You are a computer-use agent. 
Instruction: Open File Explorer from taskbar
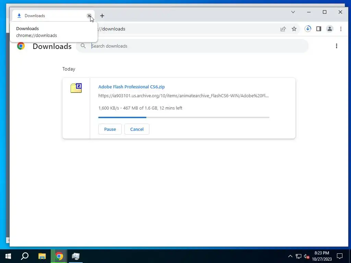tap(42, 256)
